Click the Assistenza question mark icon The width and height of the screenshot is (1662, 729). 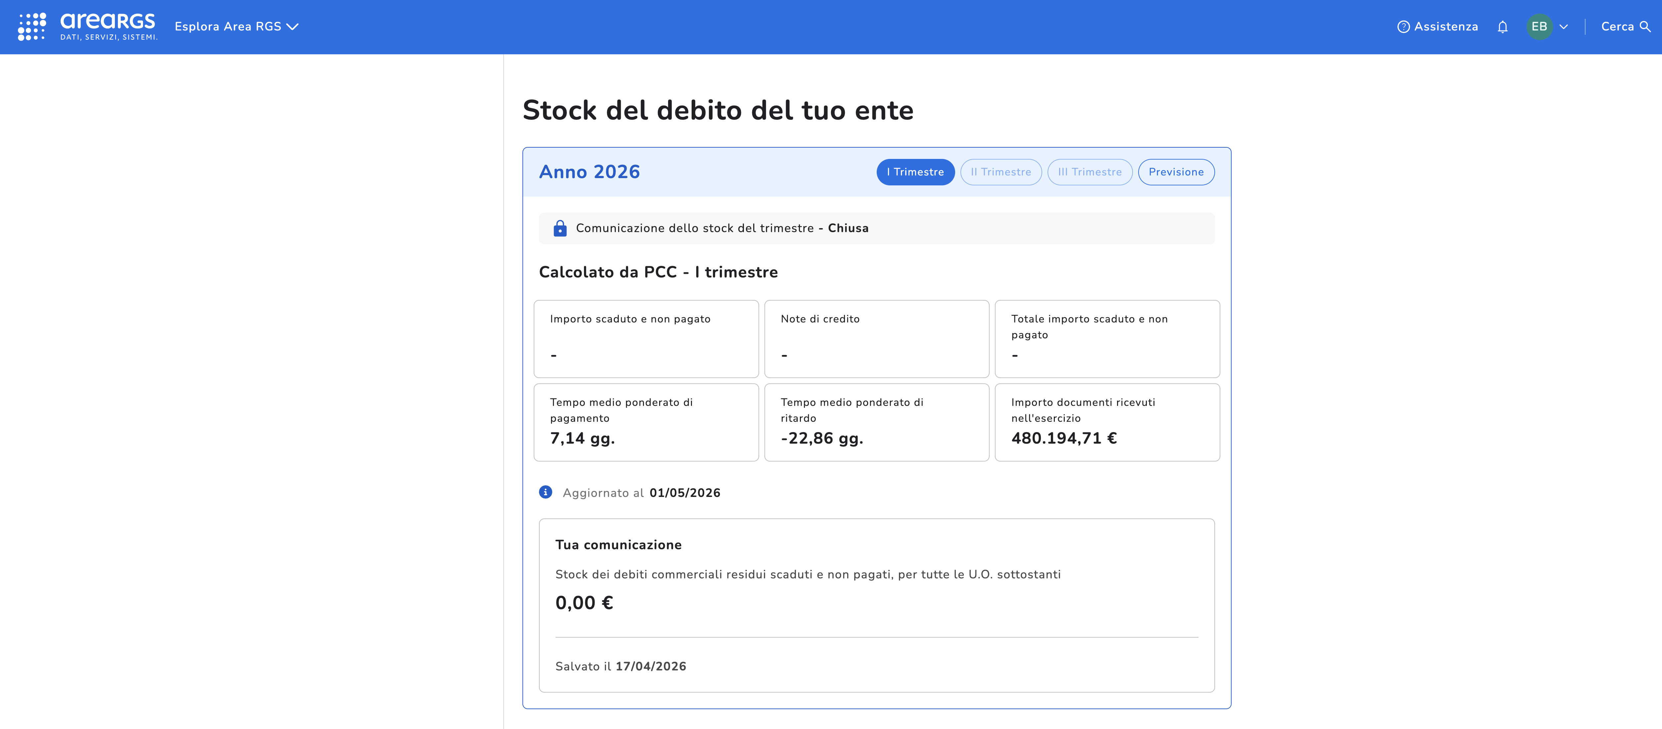pos(1403,26)
